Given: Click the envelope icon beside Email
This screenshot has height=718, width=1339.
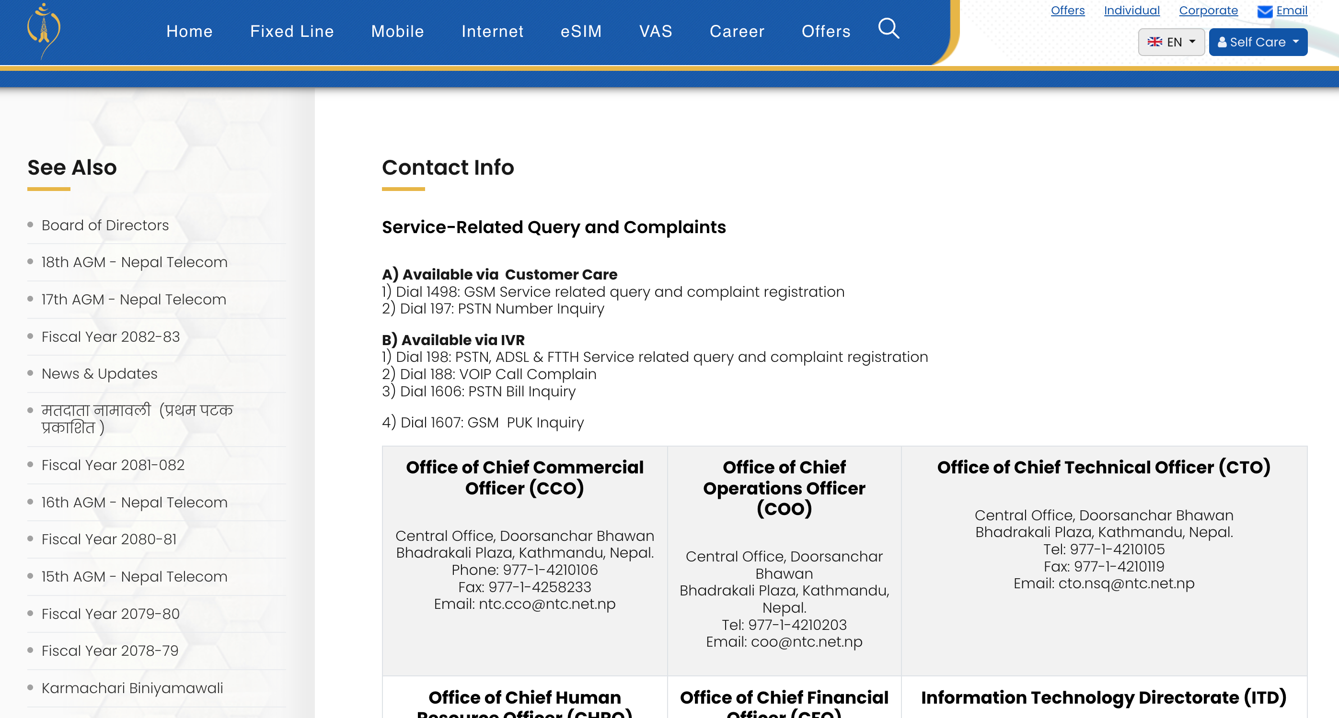Looking at the screenshot, I should pos(1265,11).
